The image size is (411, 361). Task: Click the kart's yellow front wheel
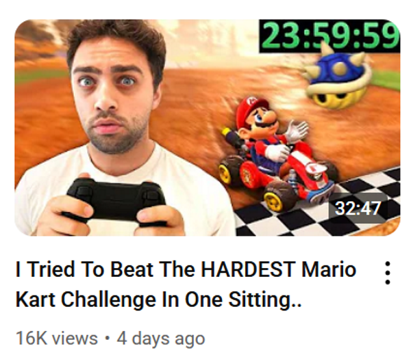(273, 200)
